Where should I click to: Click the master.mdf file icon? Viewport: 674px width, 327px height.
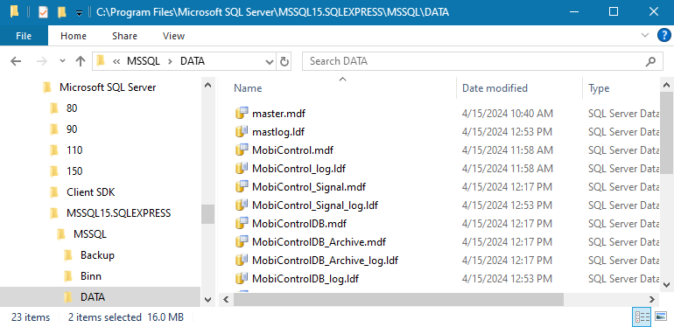click(242, 114)
